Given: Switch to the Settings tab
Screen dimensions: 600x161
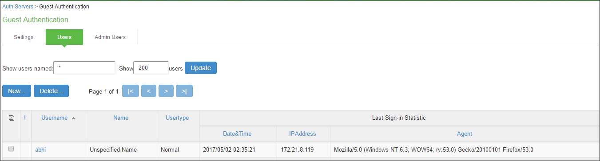Looking at the screenshot, I should coord(24,37).
